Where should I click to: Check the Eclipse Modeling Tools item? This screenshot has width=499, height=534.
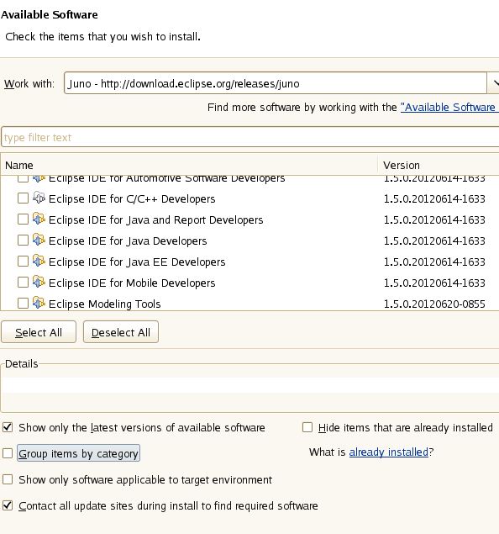coord(23,304)
